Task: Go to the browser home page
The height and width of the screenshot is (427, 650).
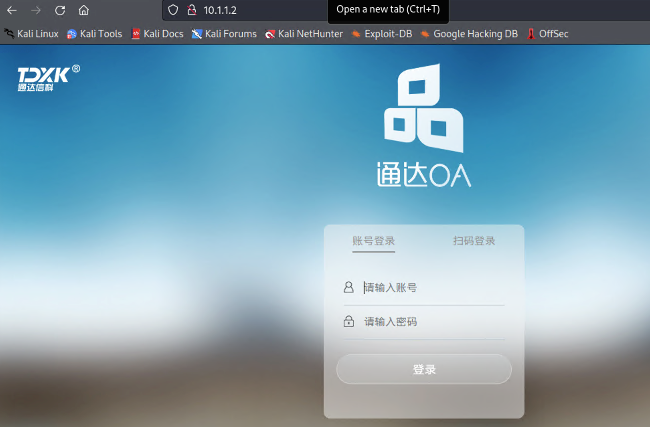Action: pyautogui.click(x=84, y=10)
